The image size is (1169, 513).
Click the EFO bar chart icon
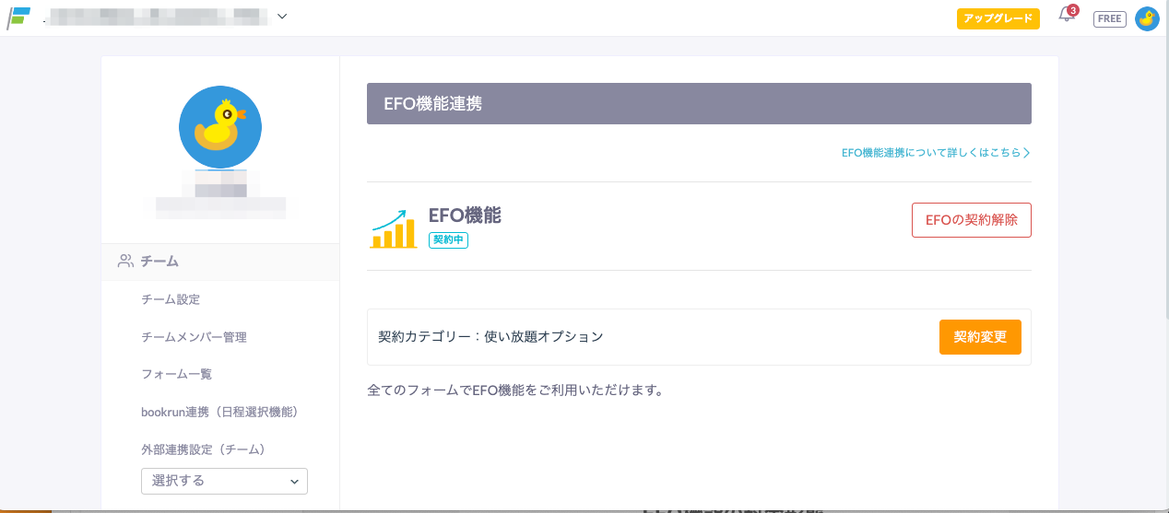tap(394, 227)
